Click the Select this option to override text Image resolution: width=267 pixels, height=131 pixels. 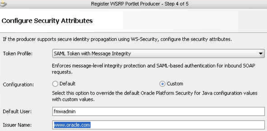tap(154, 96)
